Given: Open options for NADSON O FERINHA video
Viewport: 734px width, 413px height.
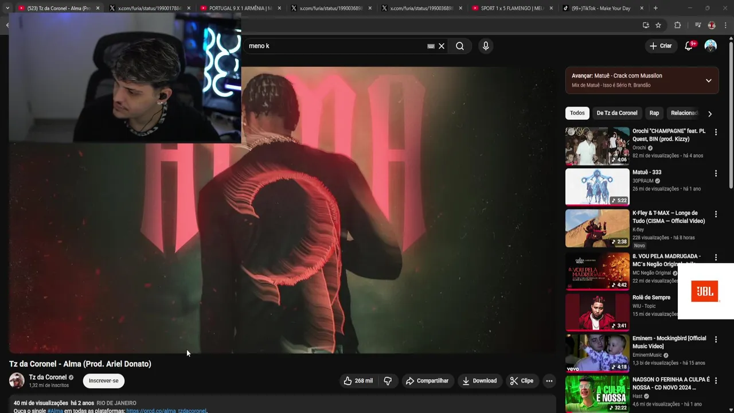Looking at the screenshot, I should [716, 381].
